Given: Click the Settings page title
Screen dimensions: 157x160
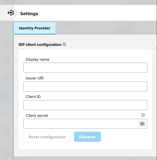Looking at the screenshot, I should tap(29, 14).
